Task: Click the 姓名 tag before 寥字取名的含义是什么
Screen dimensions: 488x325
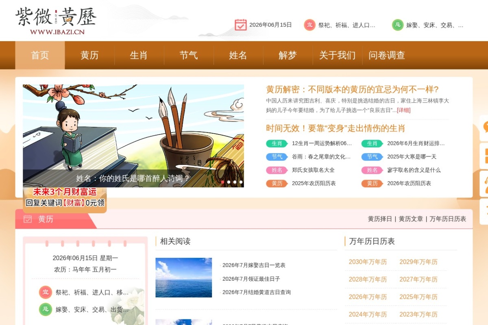Action: [x=372, y=170]
